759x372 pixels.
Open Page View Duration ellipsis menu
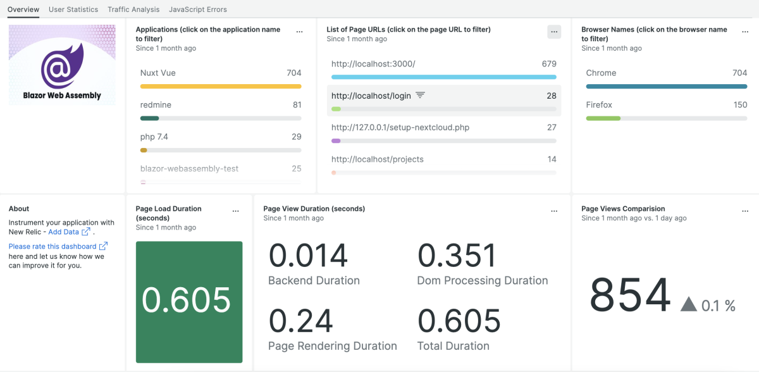[x=554, y=211]
